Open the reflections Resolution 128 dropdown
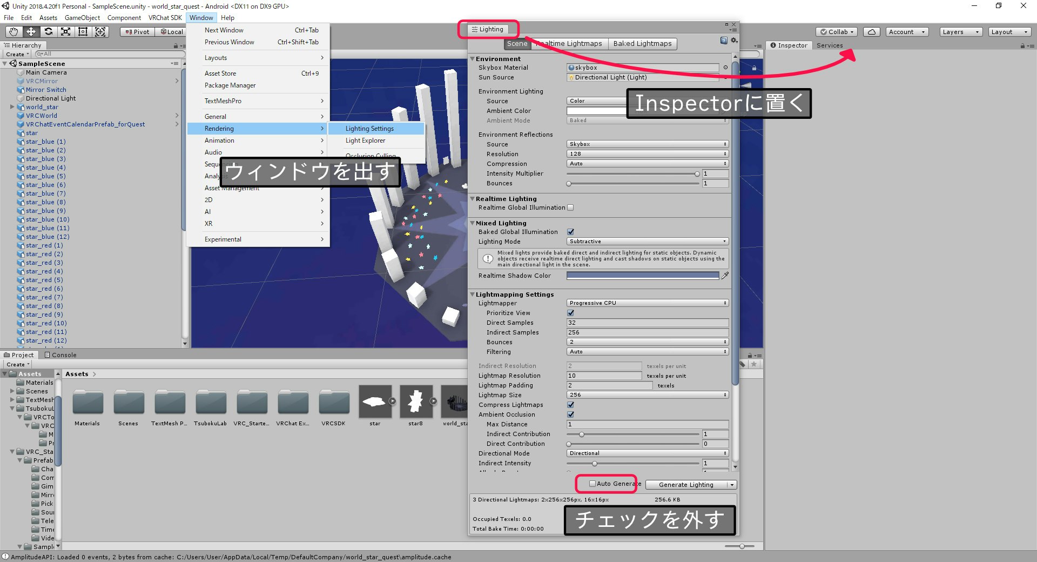The width and height of the screenshot is (1037, 562). tap(648, 154)
